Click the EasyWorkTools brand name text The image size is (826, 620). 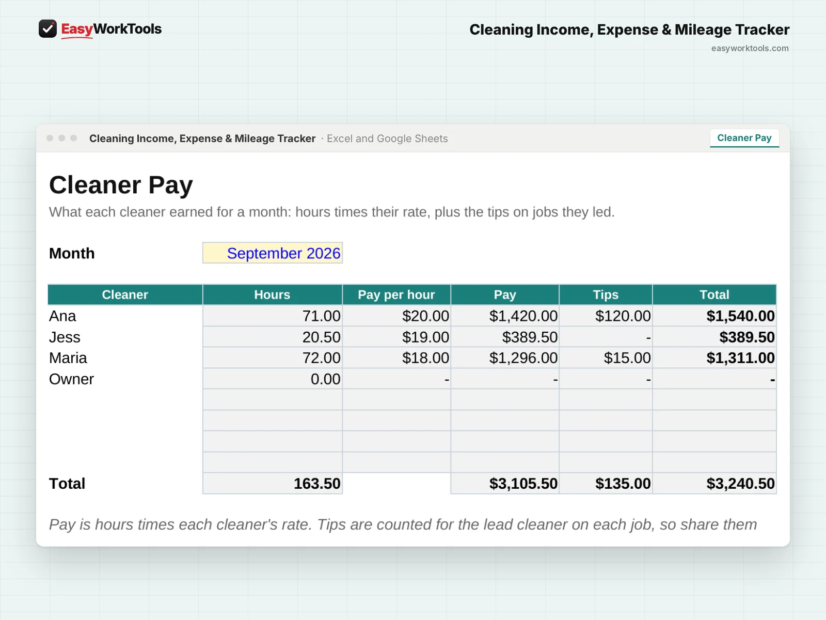pos(111,29)
